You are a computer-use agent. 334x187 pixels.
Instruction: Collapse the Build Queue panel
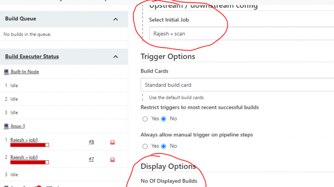(x=116, y=19)
